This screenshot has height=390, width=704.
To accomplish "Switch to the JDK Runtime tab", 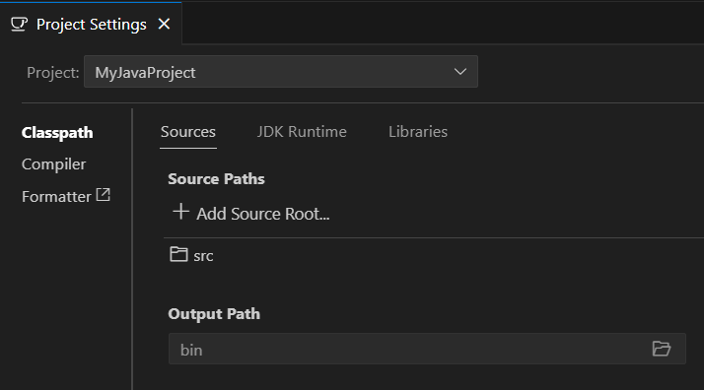I will point(302,132).
